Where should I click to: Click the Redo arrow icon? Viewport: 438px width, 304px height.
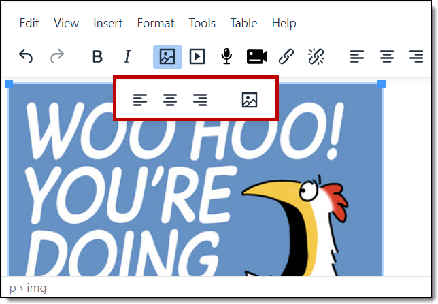[x=57, y=56]
